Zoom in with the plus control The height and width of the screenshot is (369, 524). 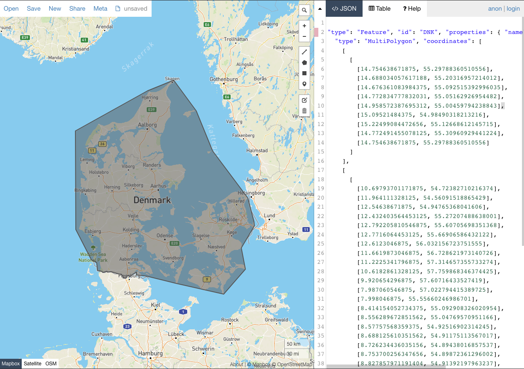tap(304, 26)
